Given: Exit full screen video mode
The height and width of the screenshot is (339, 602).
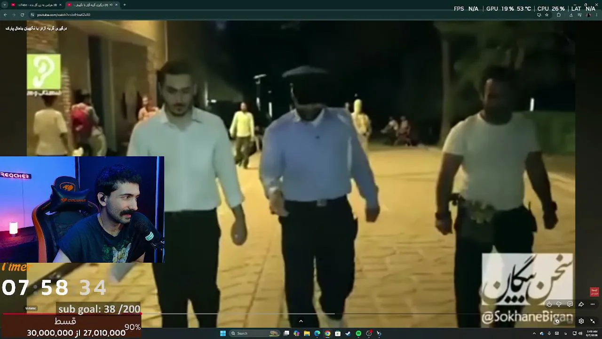Looking at the screenshot, I should point(593,321).
